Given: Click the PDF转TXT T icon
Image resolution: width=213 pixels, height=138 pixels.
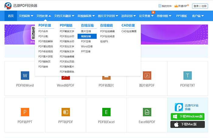Looking at the screenshot, I should click(x=187, y=76).
